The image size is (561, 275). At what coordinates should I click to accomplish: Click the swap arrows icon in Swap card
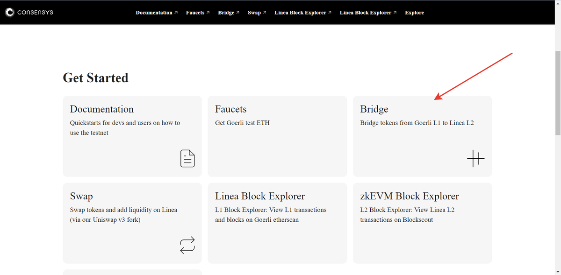(x=187, y=246)
